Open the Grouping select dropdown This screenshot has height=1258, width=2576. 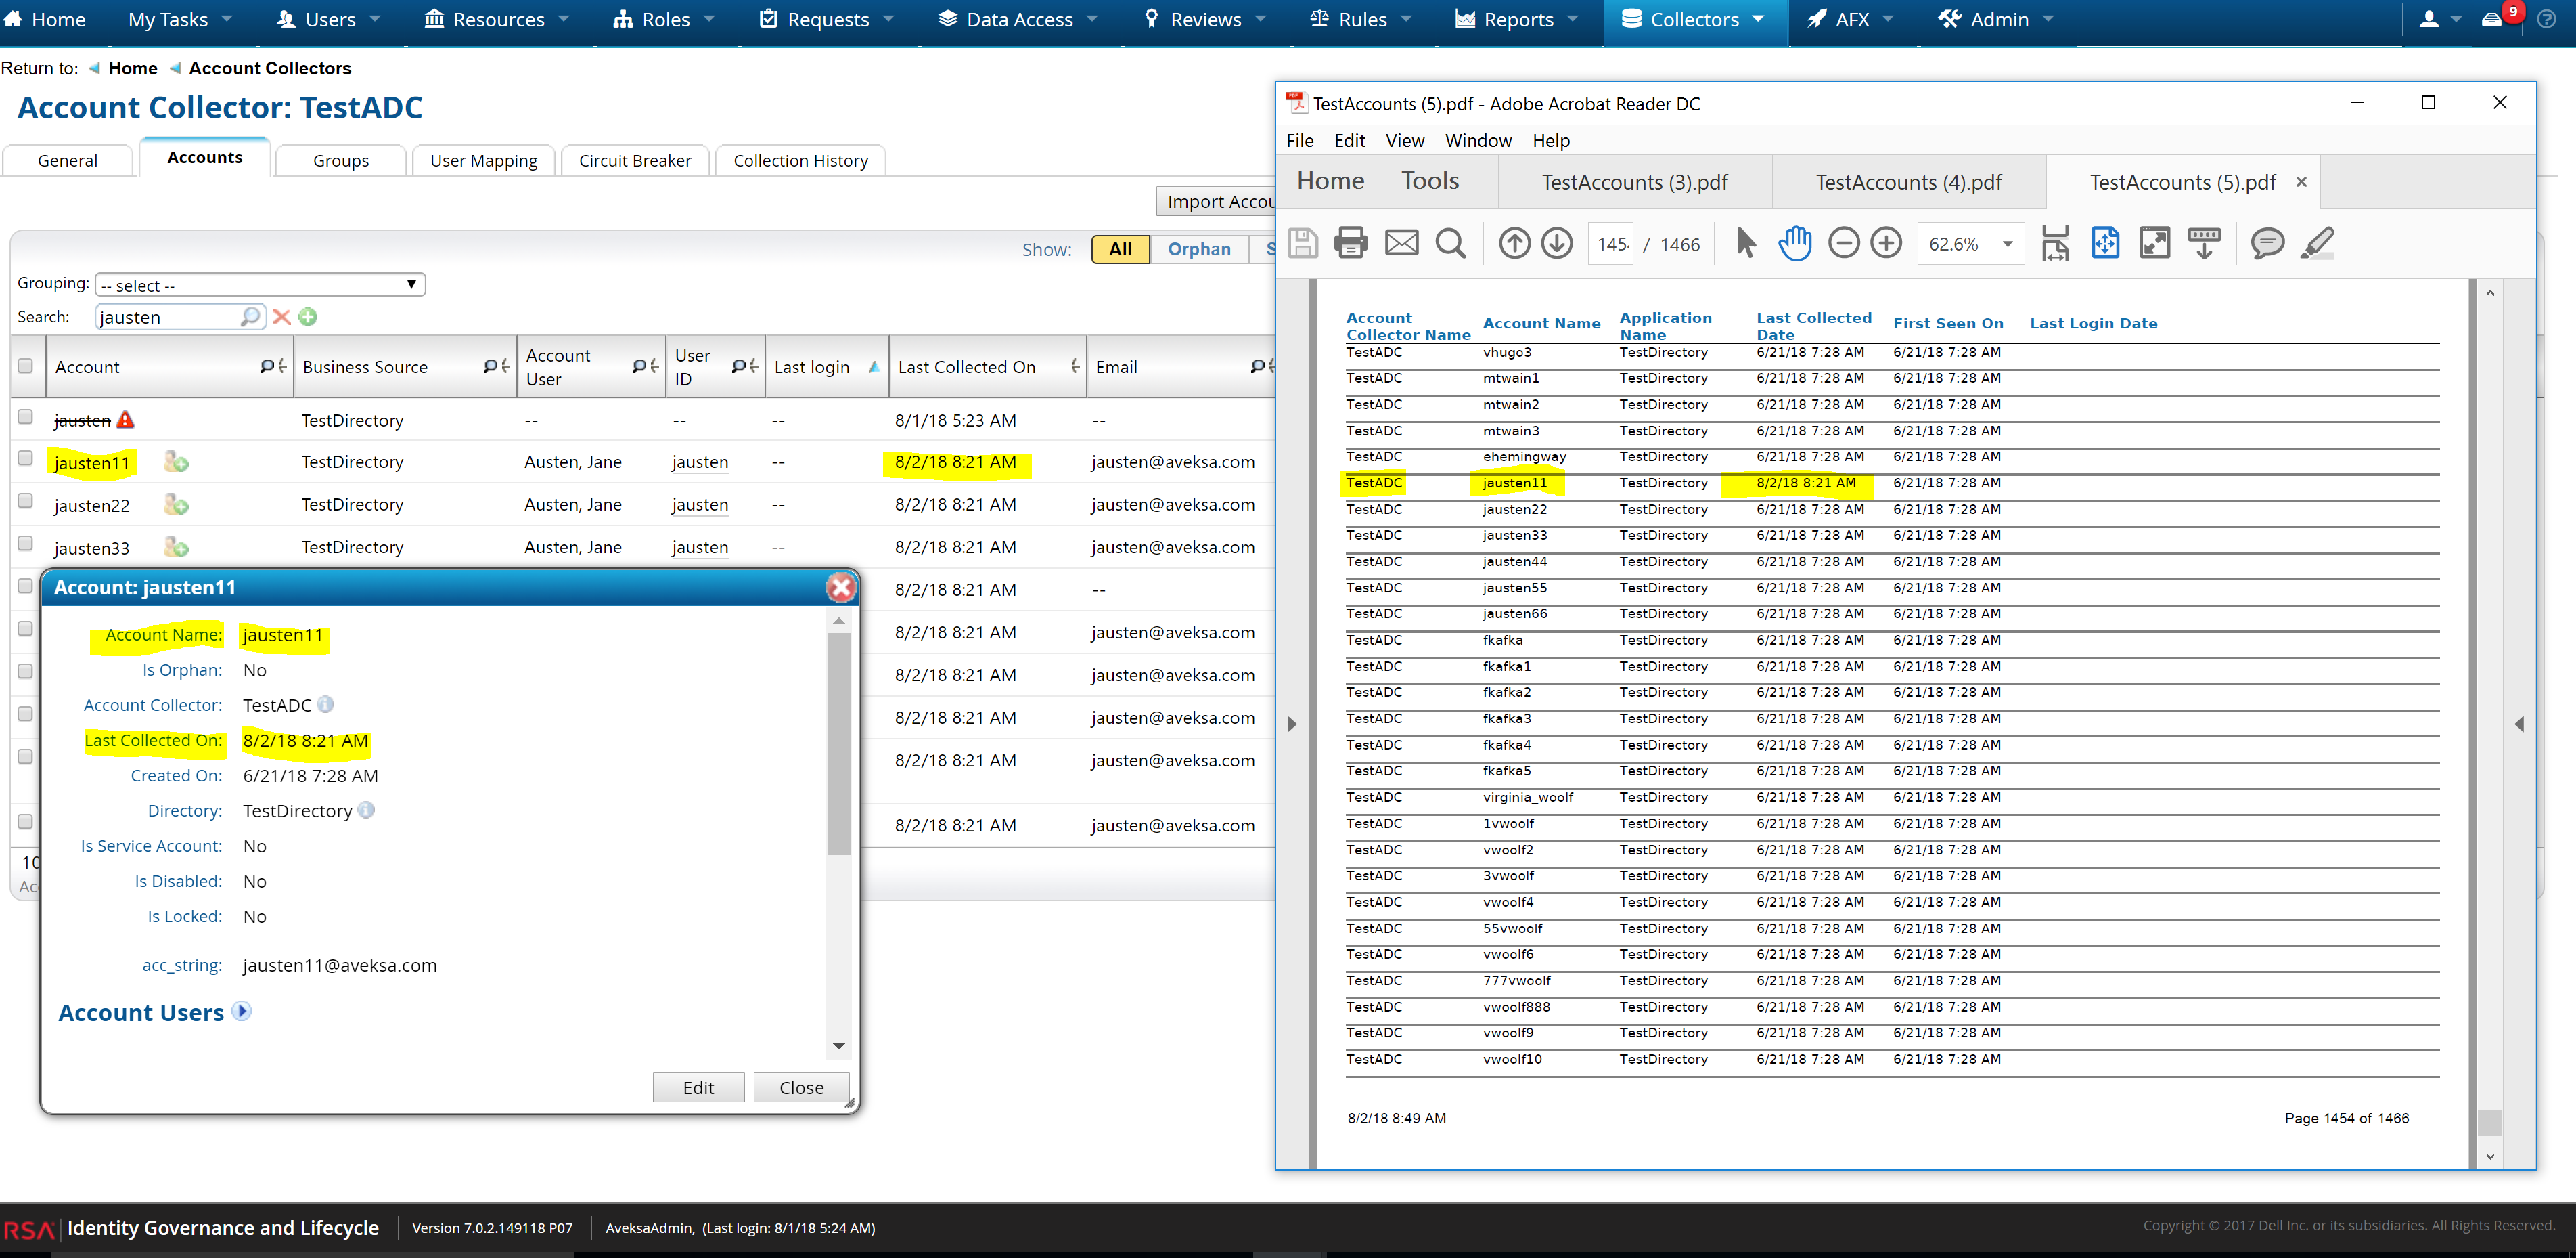click(260, 285)
